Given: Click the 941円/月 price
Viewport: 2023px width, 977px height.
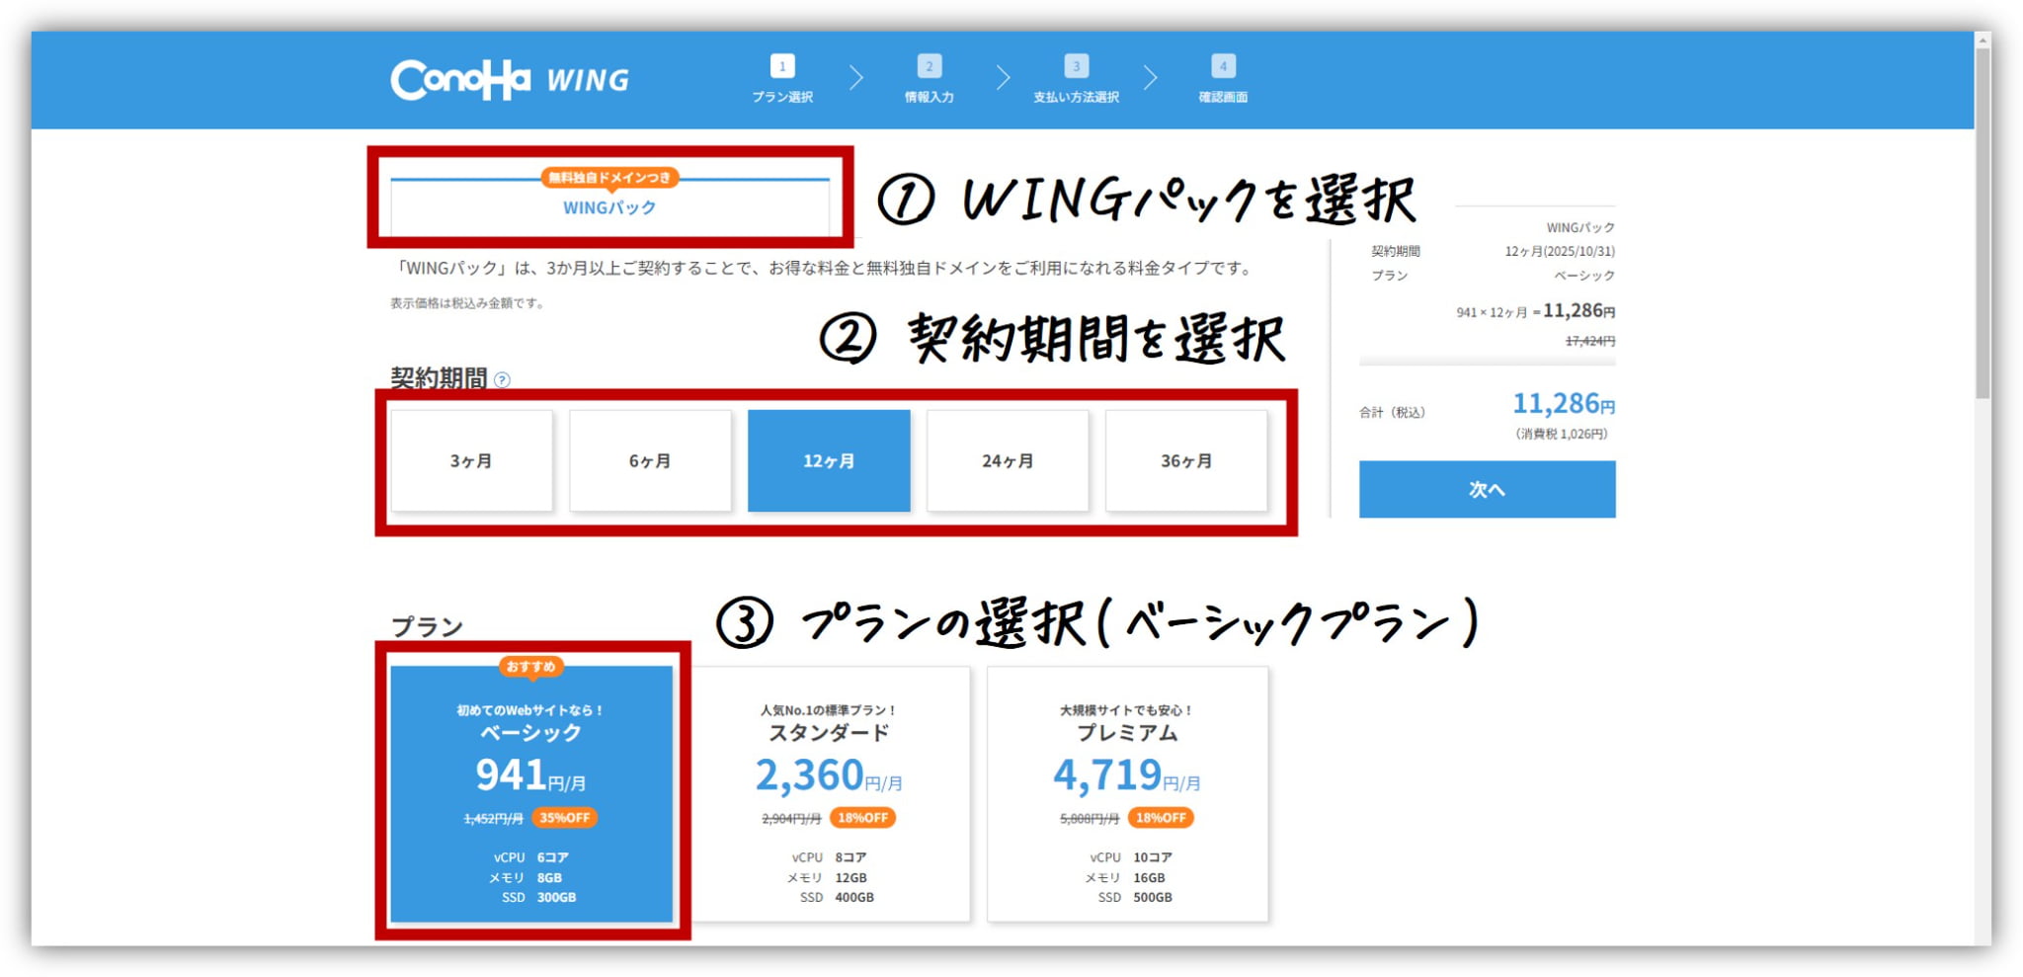Looking at the screenshot, I should [x=531, y=775].
